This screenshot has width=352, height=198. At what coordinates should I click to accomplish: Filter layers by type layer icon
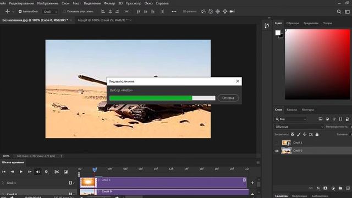[x=334, y=119]
